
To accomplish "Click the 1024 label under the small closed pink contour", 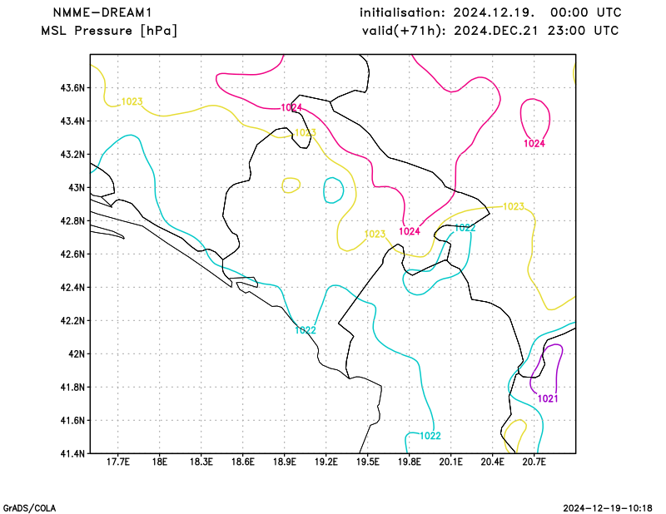I will click(534, 143).
